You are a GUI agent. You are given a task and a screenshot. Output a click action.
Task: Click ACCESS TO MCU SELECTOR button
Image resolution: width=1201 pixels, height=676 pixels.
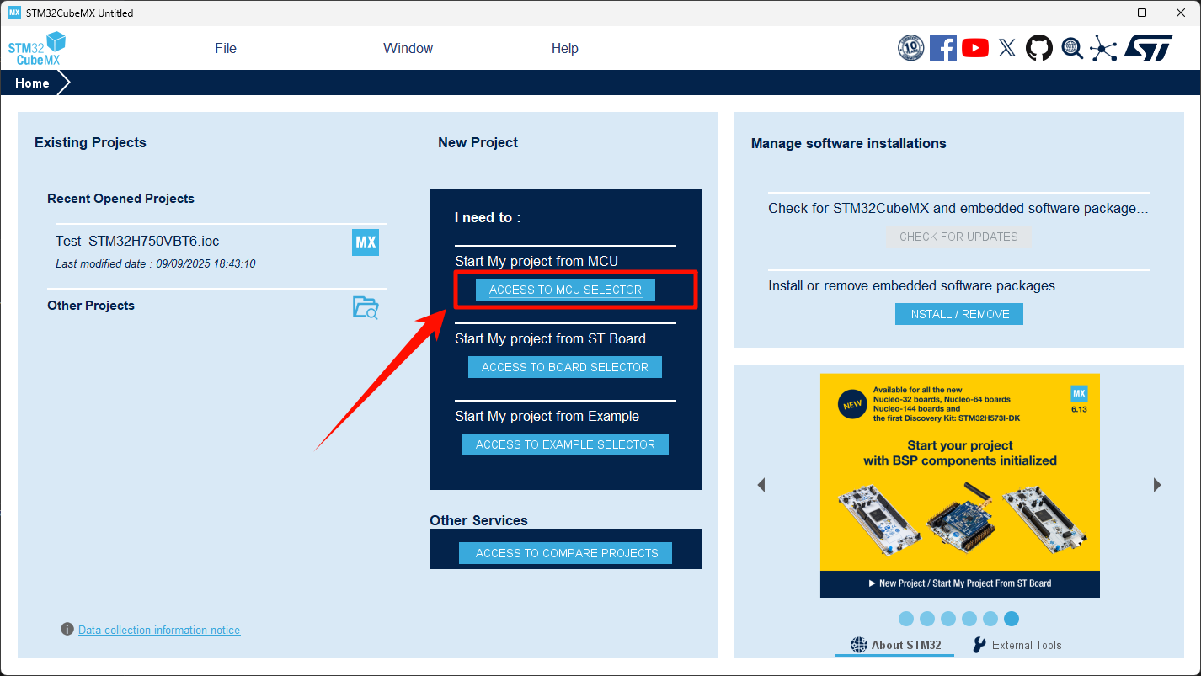tap(565, 290)
